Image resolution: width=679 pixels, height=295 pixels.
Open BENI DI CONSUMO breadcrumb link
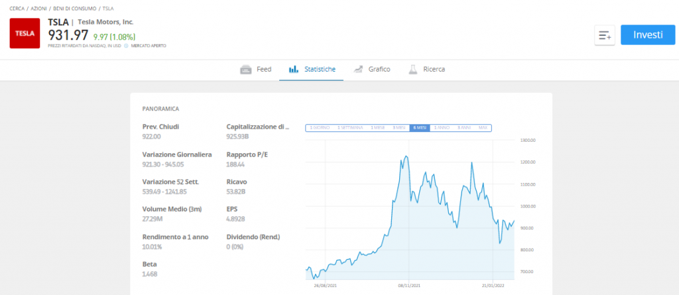(74, 8)
